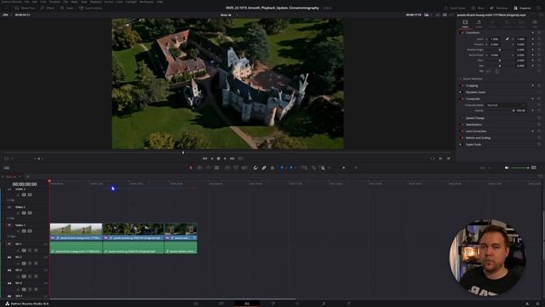Play the timeline in reverse
This screenshot has height=307, width=545.
(x=212, y=159)
